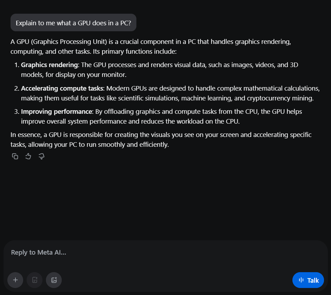Give the response a thumbs up
The width and height of the screenshot is (331, 295).
[x=28, y=156]
